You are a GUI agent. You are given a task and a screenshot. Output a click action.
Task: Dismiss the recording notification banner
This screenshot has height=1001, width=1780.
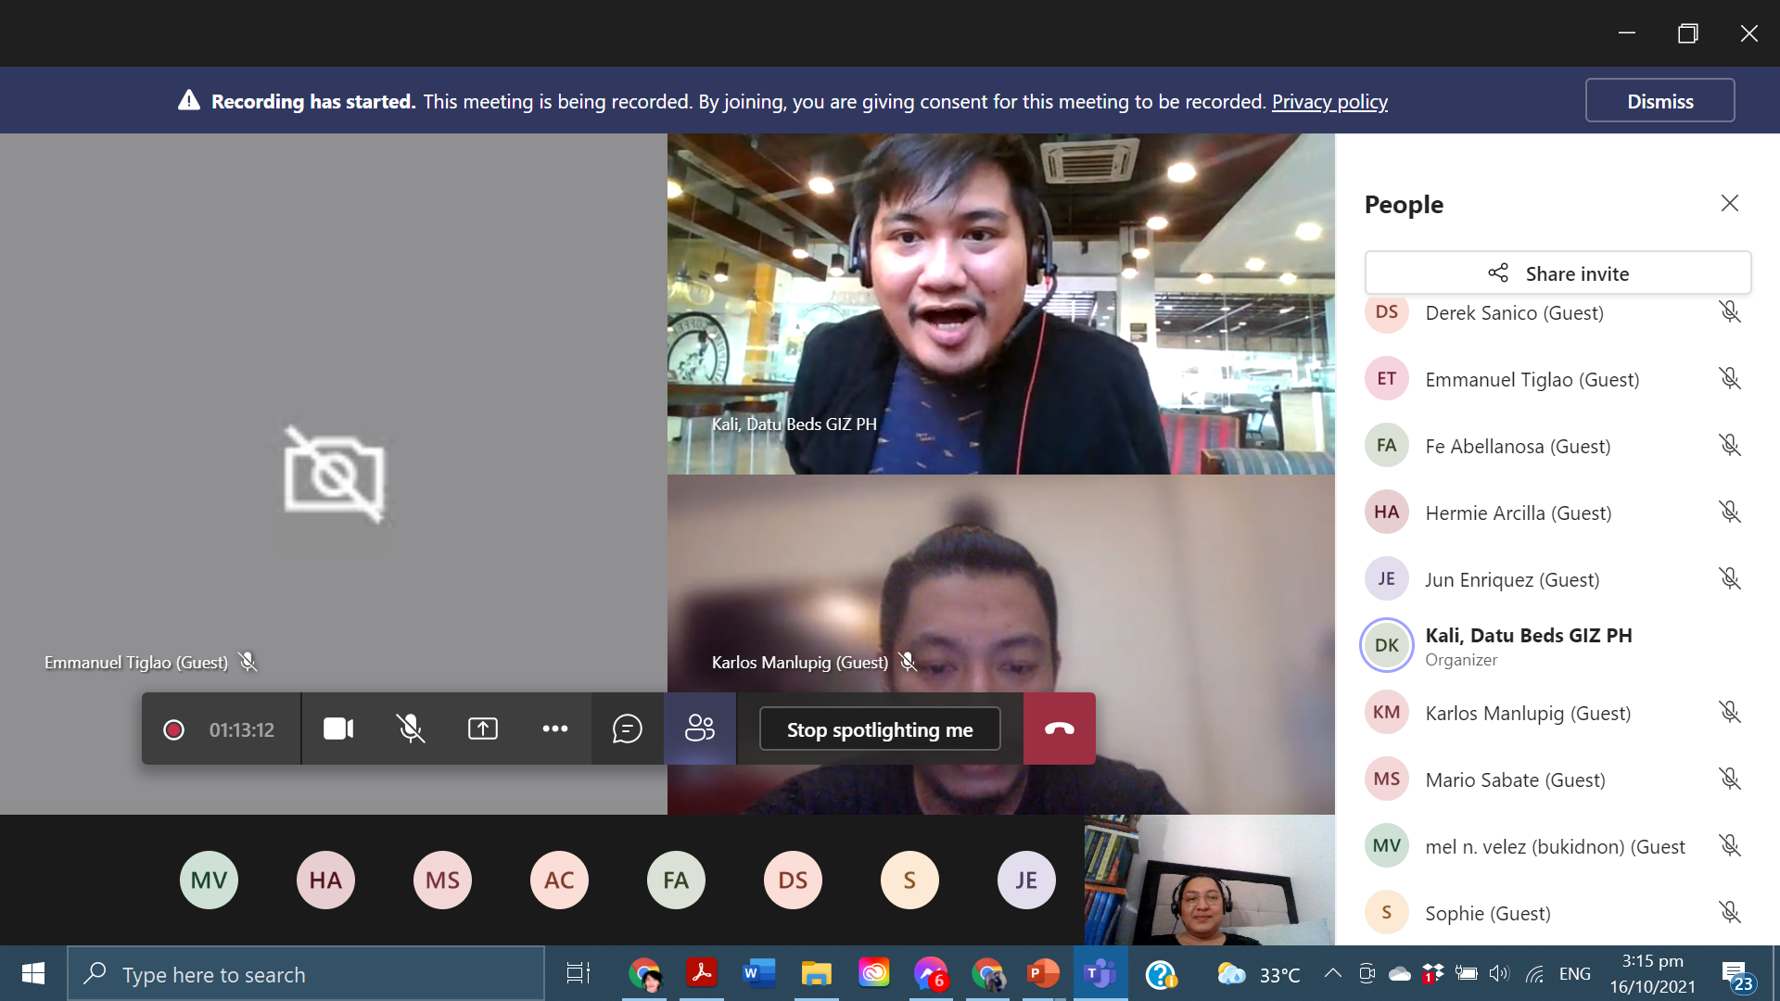click(1659, 101)
